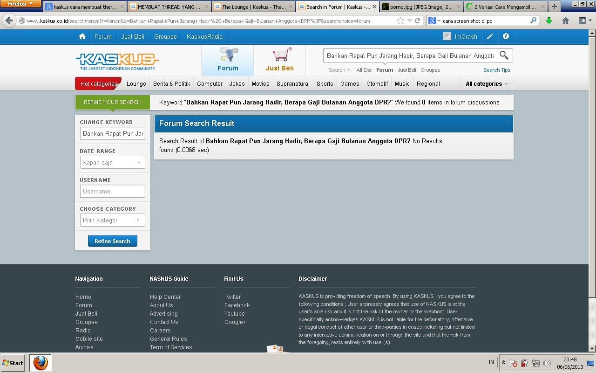Click the Kaskus home icon in top bar

pos(82,36)
